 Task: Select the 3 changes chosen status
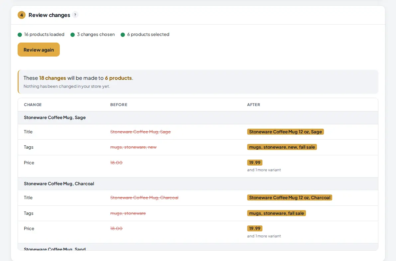point(93,34)
